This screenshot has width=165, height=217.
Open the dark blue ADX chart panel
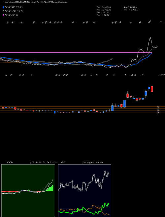84,191
